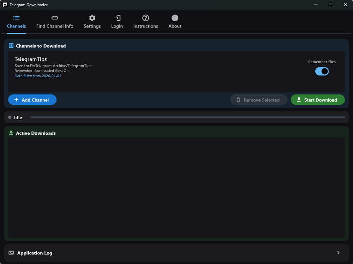Image resolution: width=353 pixels, height=264 pixels.
Task: Open the About tab
Action: click(175, 22)
